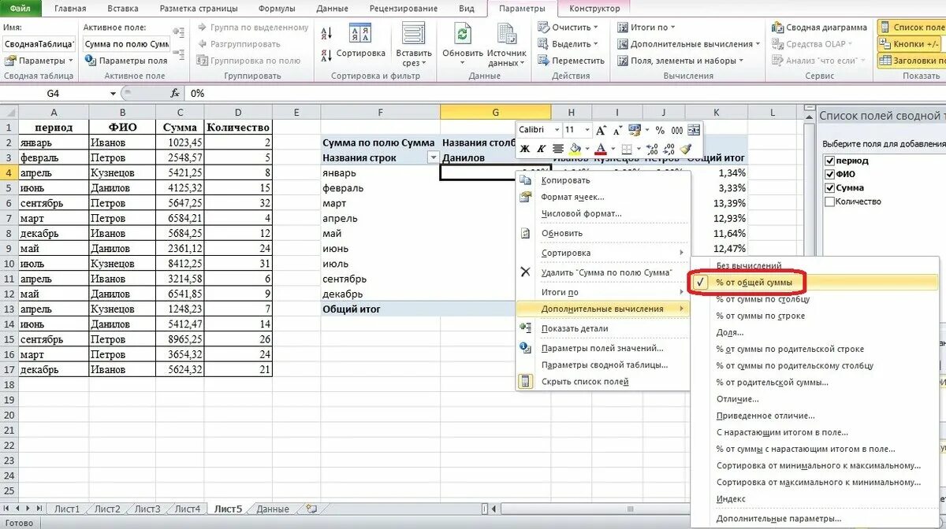Open Параметры поля in Активное поле group

(126, 61)
